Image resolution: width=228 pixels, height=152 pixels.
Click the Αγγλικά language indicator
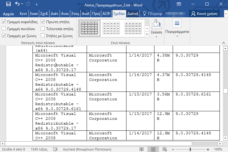(x=87, y=149)
